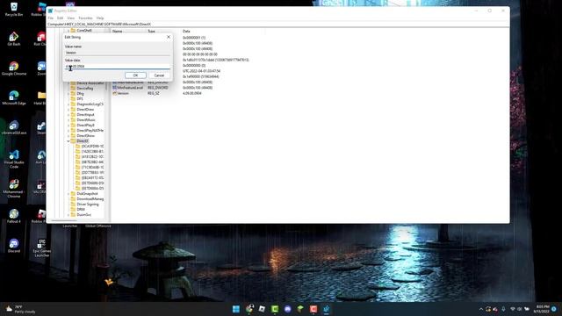The height and width of the screenshot is (316, 562).
Task: Expand the DirectShow key chevron
Action: (x=68, y=136)
